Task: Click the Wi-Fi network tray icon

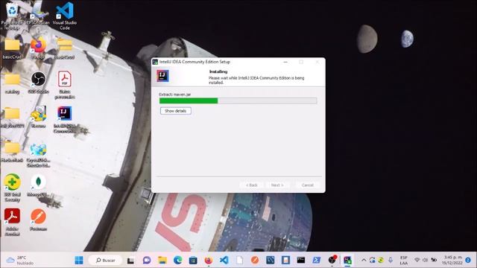Action: [x=417, y=260]
